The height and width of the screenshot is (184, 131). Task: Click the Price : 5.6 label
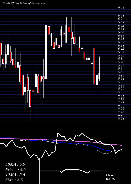click(15, 170)
